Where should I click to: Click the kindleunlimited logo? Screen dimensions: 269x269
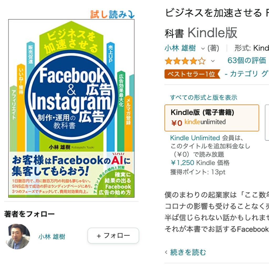coord(205,122)
